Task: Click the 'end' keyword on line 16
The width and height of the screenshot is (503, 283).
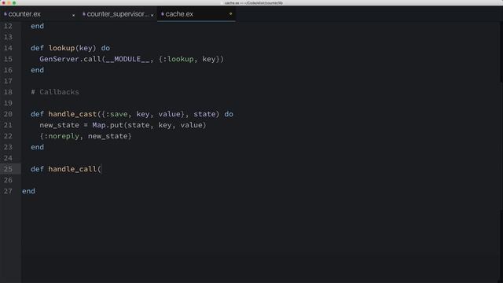Action: click(37, 70)
